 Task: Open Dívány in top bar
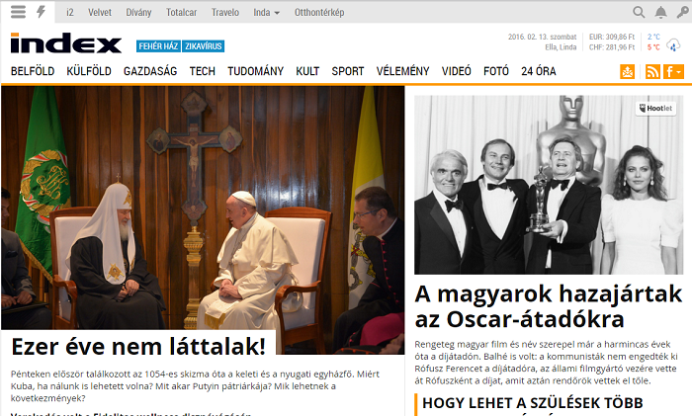[x=138, y=13]
